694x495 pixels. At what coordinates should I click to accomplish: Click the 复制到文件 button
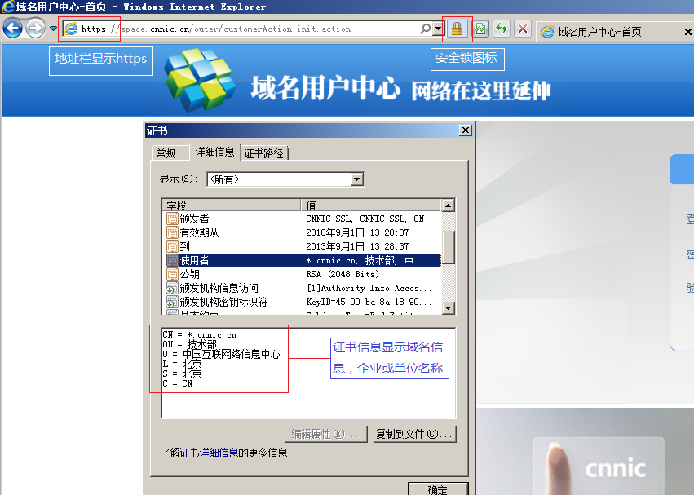(414, 435)
